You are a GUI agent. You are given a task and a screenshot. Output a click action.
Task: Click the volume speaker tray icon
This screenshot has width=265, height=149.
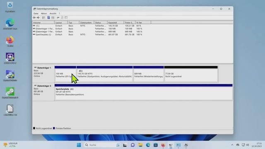248,145
